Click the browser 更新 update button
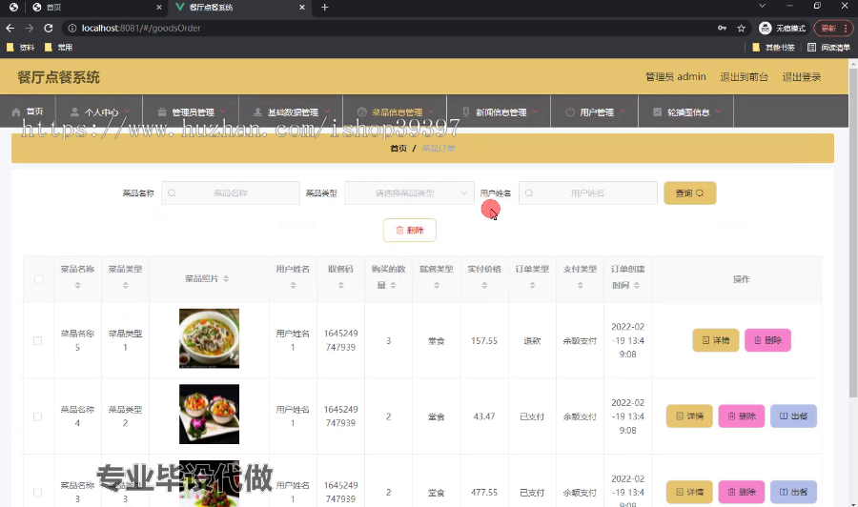The image size is (858, 507). point(833,28)
